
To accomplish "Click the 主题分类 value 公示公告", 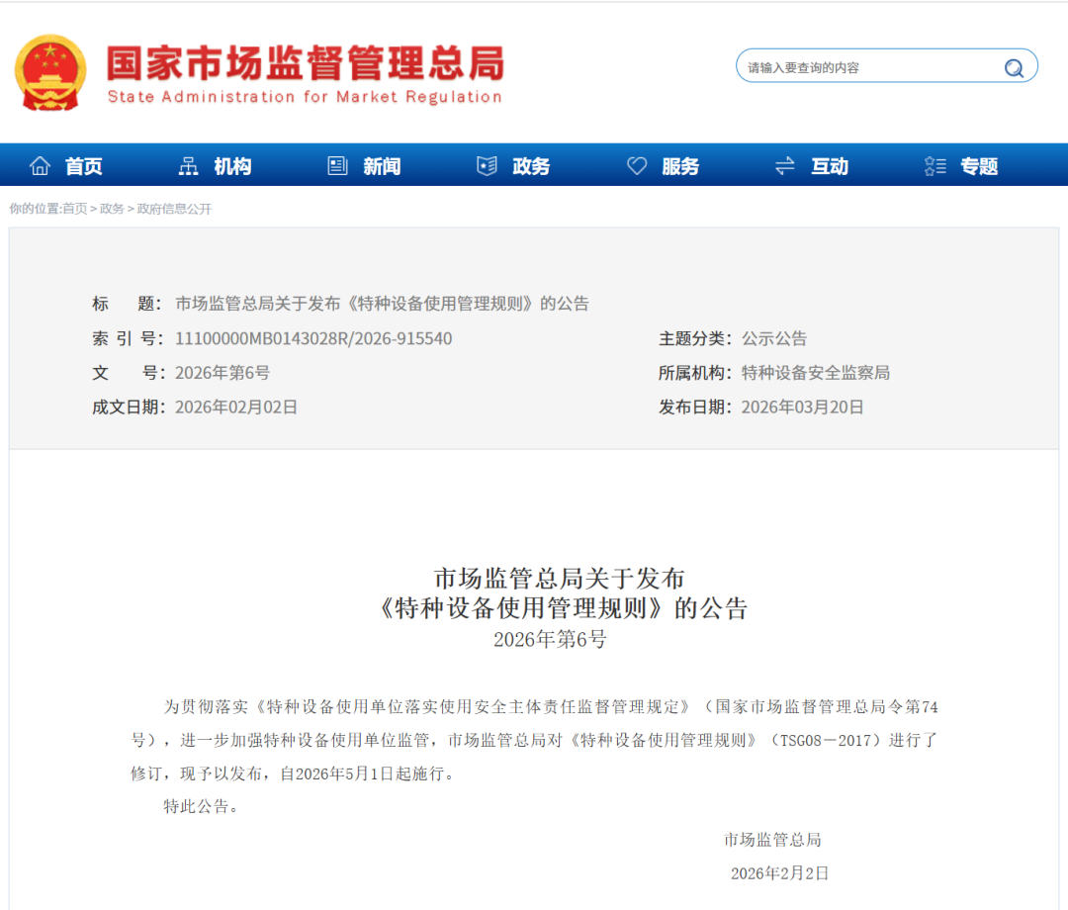I will (x=774, y=338).
